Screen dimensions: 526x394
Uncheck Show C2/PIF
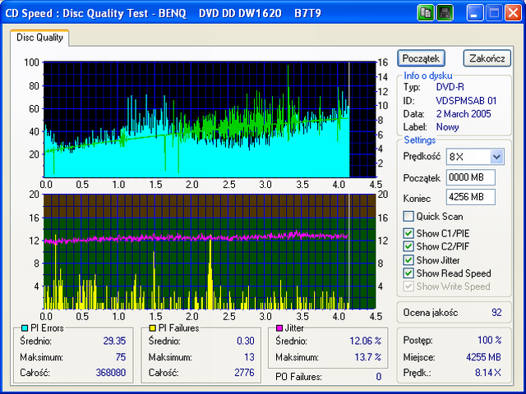pos(408,246)
